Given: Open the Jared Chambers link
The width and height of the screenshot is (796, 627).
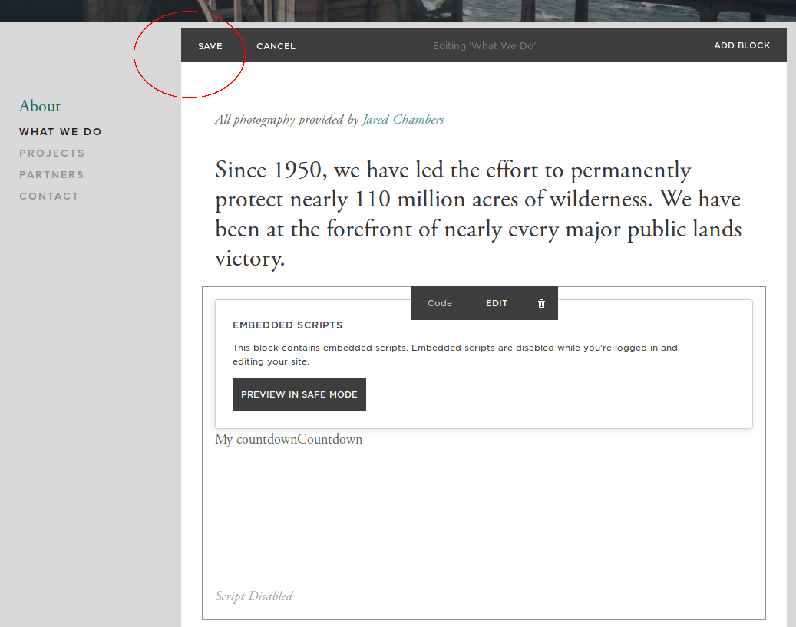Looking at the screenshot, I should click(403, 120).
